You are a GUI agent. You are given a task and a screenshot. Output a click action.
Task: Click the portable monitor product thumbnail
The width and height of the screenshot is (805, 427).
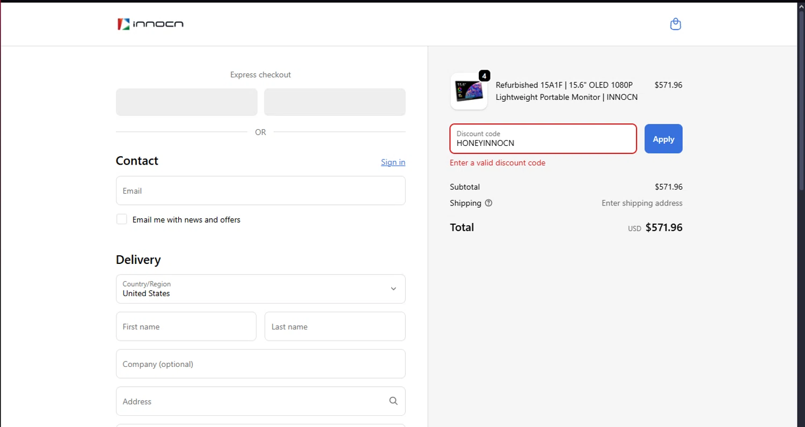[469, 91]
